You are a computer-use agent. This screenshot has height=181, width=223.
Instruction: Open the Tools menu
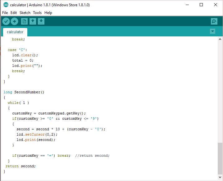coord(37,13)
